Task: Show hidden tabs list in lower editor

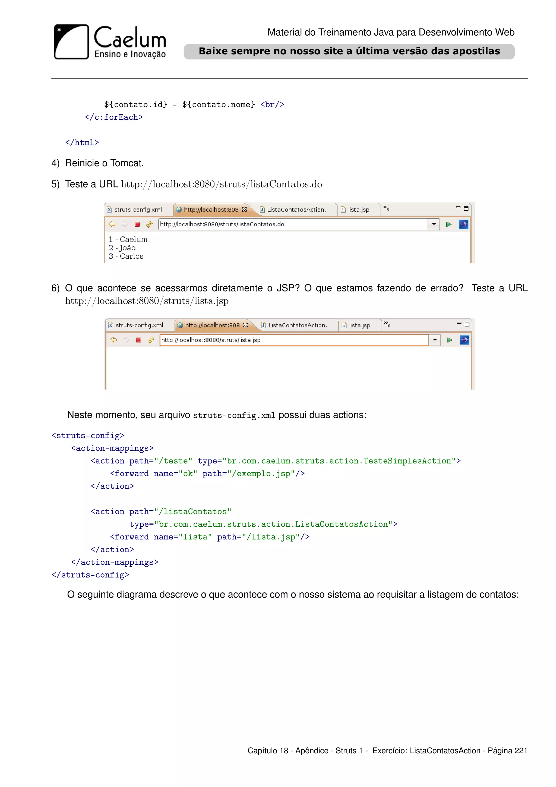Action: click(x=387, y=324)
